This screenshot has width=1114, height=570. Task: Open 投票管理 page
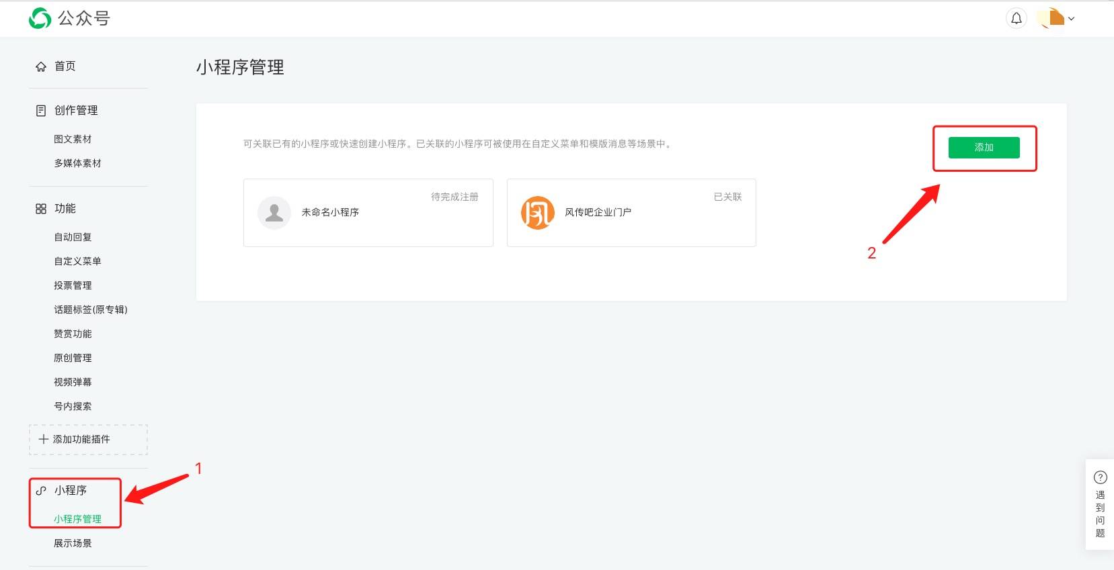point(73,285)
